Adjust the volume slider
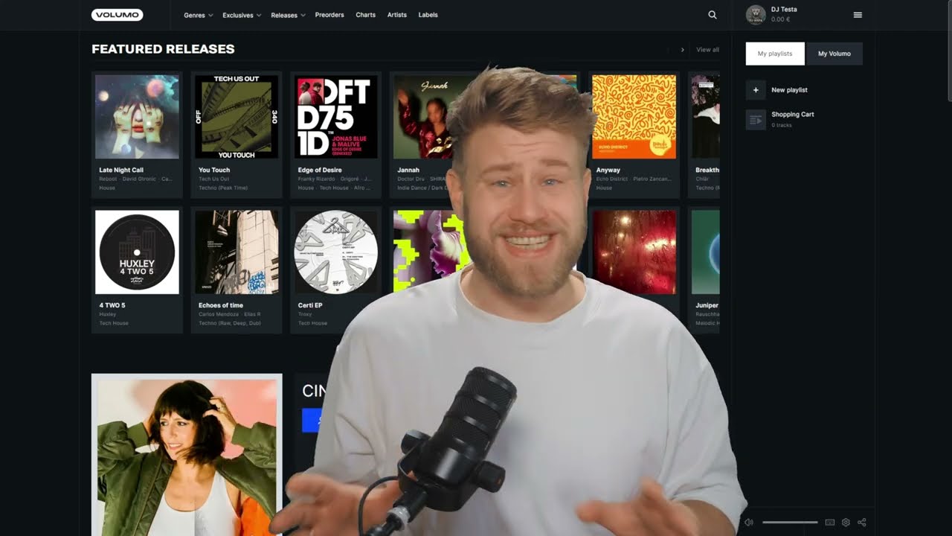Image resolution: width=952 pixels, height=536 pixels. tap(790, 523)
